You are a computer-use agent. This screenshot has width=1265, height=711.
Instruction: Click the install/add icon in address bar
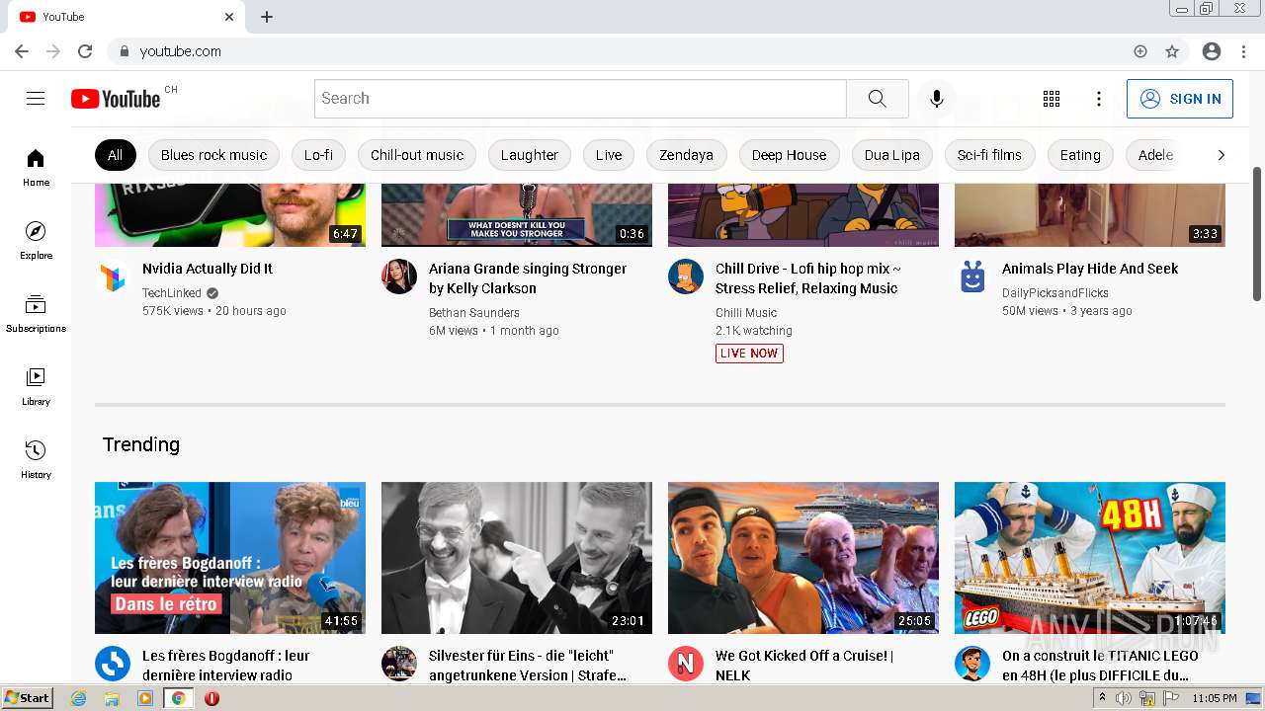tap(1140, 51)
